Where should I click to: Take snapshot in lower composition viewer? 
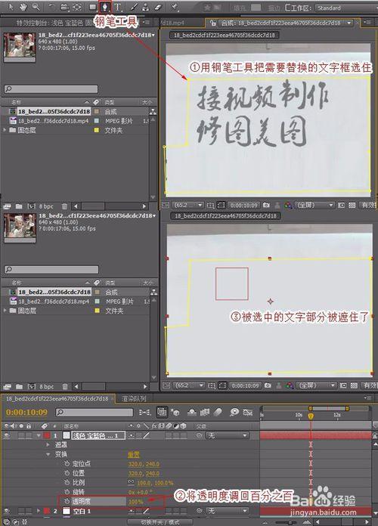(x=268, y=385)
